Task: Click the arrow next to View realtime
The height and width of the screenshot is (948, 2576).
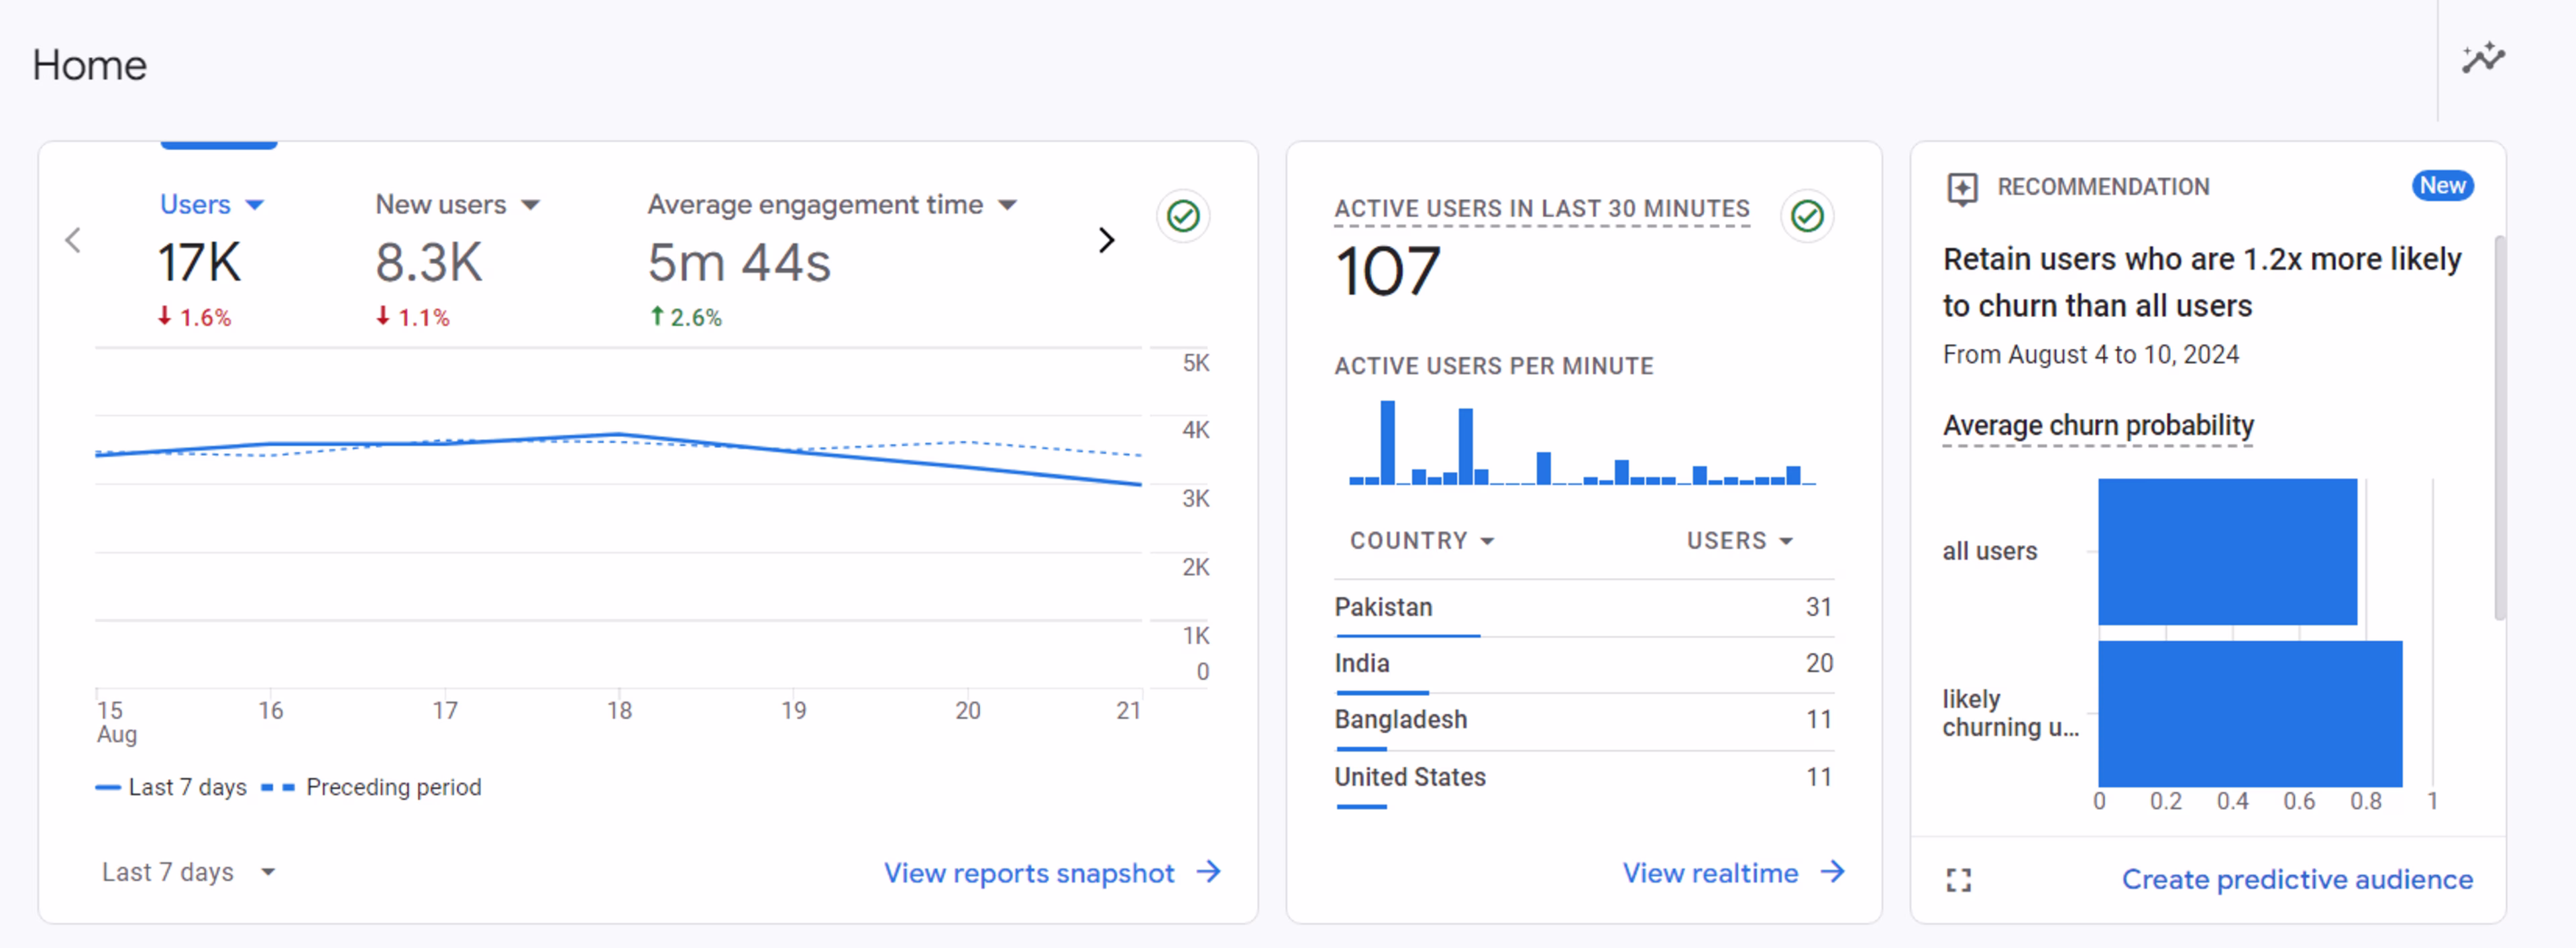Action: tap(1832, 872)
